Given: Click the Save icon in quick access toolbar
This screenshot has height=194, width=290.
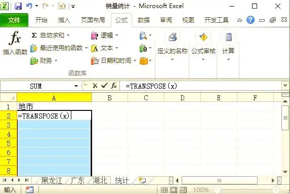Looking at the screenshot, I should click(x=18, y=6).
